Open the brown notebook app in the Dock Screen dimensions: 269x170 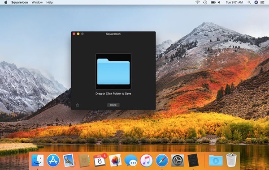[x=84, y=161]
